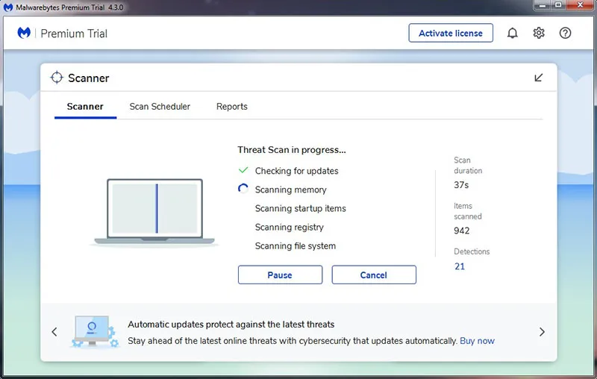597x379 pixels.
Task: Click the Items scanned label
Action: (468, 211)
